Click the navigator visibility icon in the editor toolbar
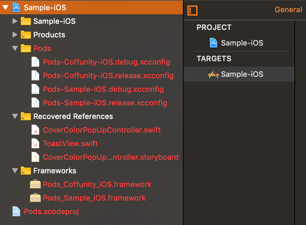This screenshot has width=306, height=225. point(192,11)
